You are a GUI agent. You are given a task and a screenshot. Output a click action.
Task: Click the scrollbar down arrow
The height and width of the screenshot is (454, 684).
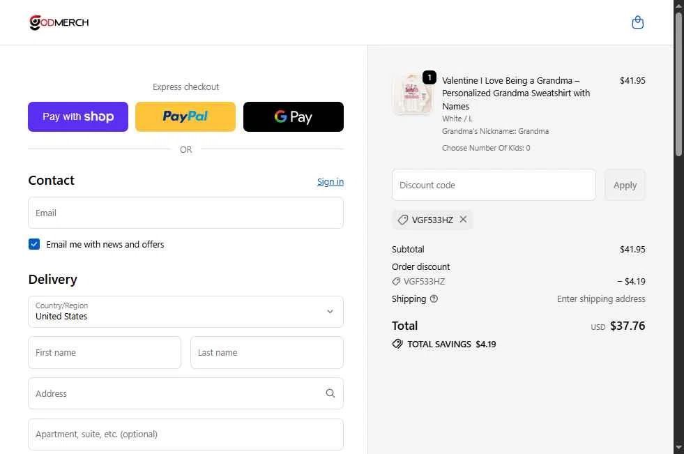(x=678, y=448)
